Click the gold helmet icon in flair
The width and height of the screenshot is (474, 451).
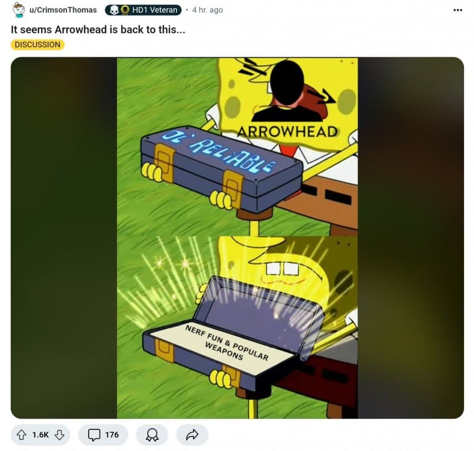pyautogui.click(x=125, y=10)
